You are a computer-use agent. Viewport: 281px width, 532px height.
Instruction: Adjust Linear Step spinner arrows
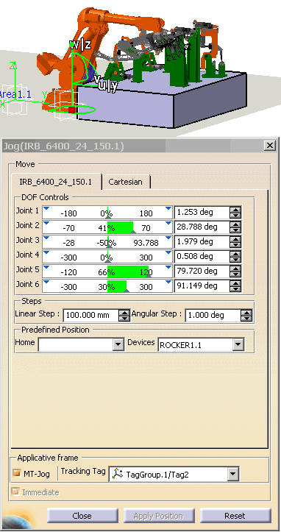[x=124, y=316]
